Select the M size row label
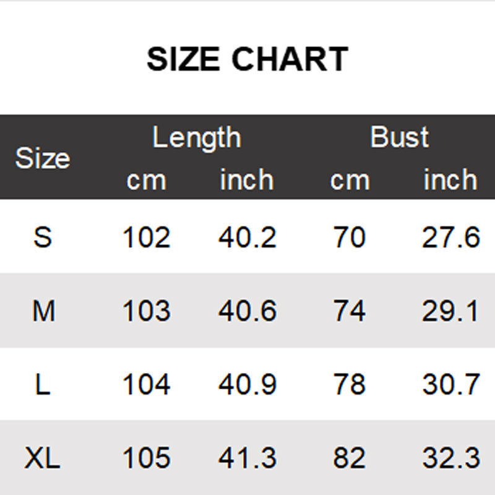 (x=43, y=311)
